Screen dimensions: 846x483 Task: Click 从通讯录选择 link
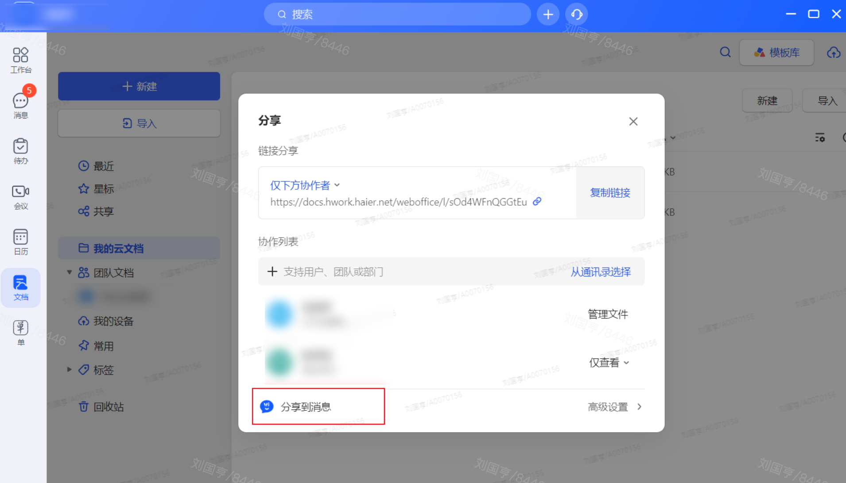tap(601, 272)
